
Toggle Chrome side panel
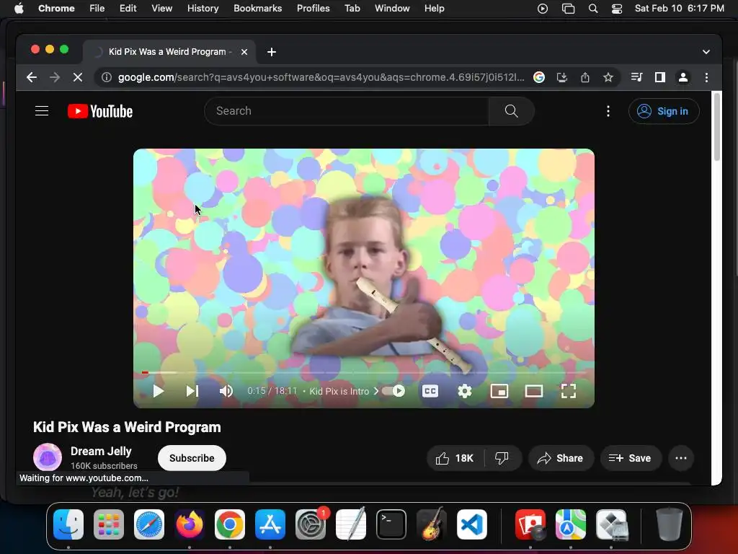(x=660, y=77)
